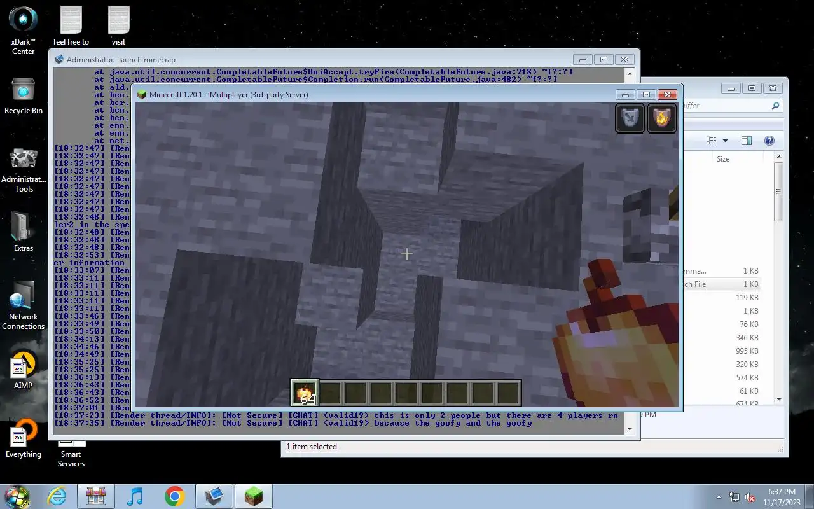Open the xDark Center desktop shortcut

[x=24, y=30]
